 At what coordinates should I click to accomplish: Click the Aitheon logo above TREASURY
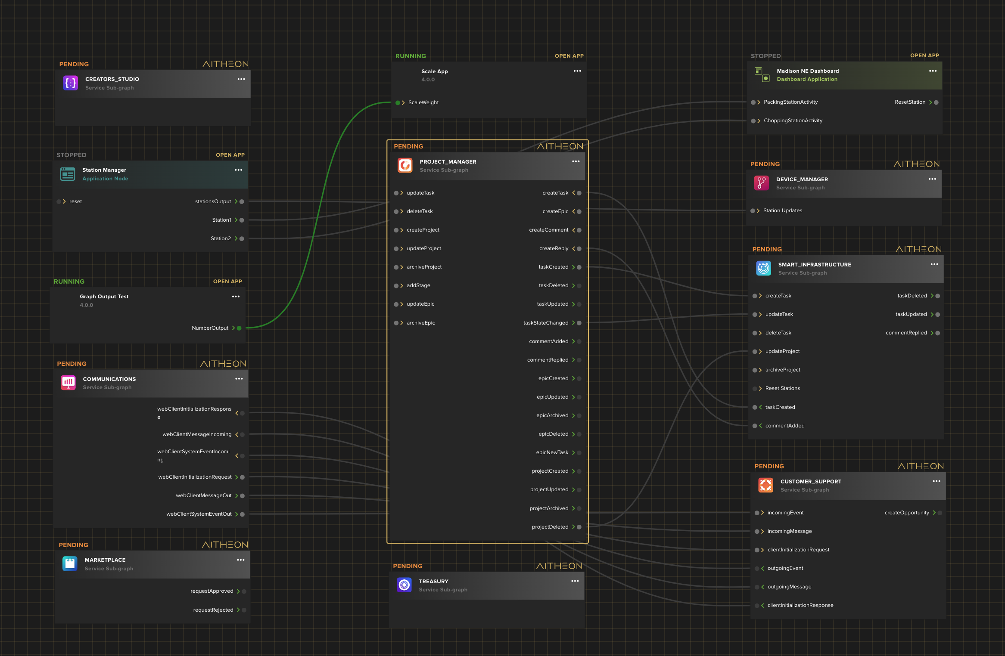click(560, 566)
